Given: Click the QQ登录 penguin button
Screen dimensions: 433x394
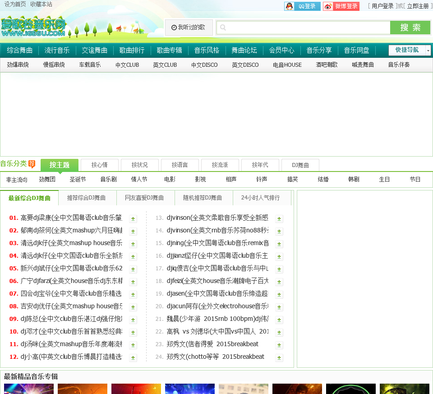Looking at the screenshot, I should 302,6.
